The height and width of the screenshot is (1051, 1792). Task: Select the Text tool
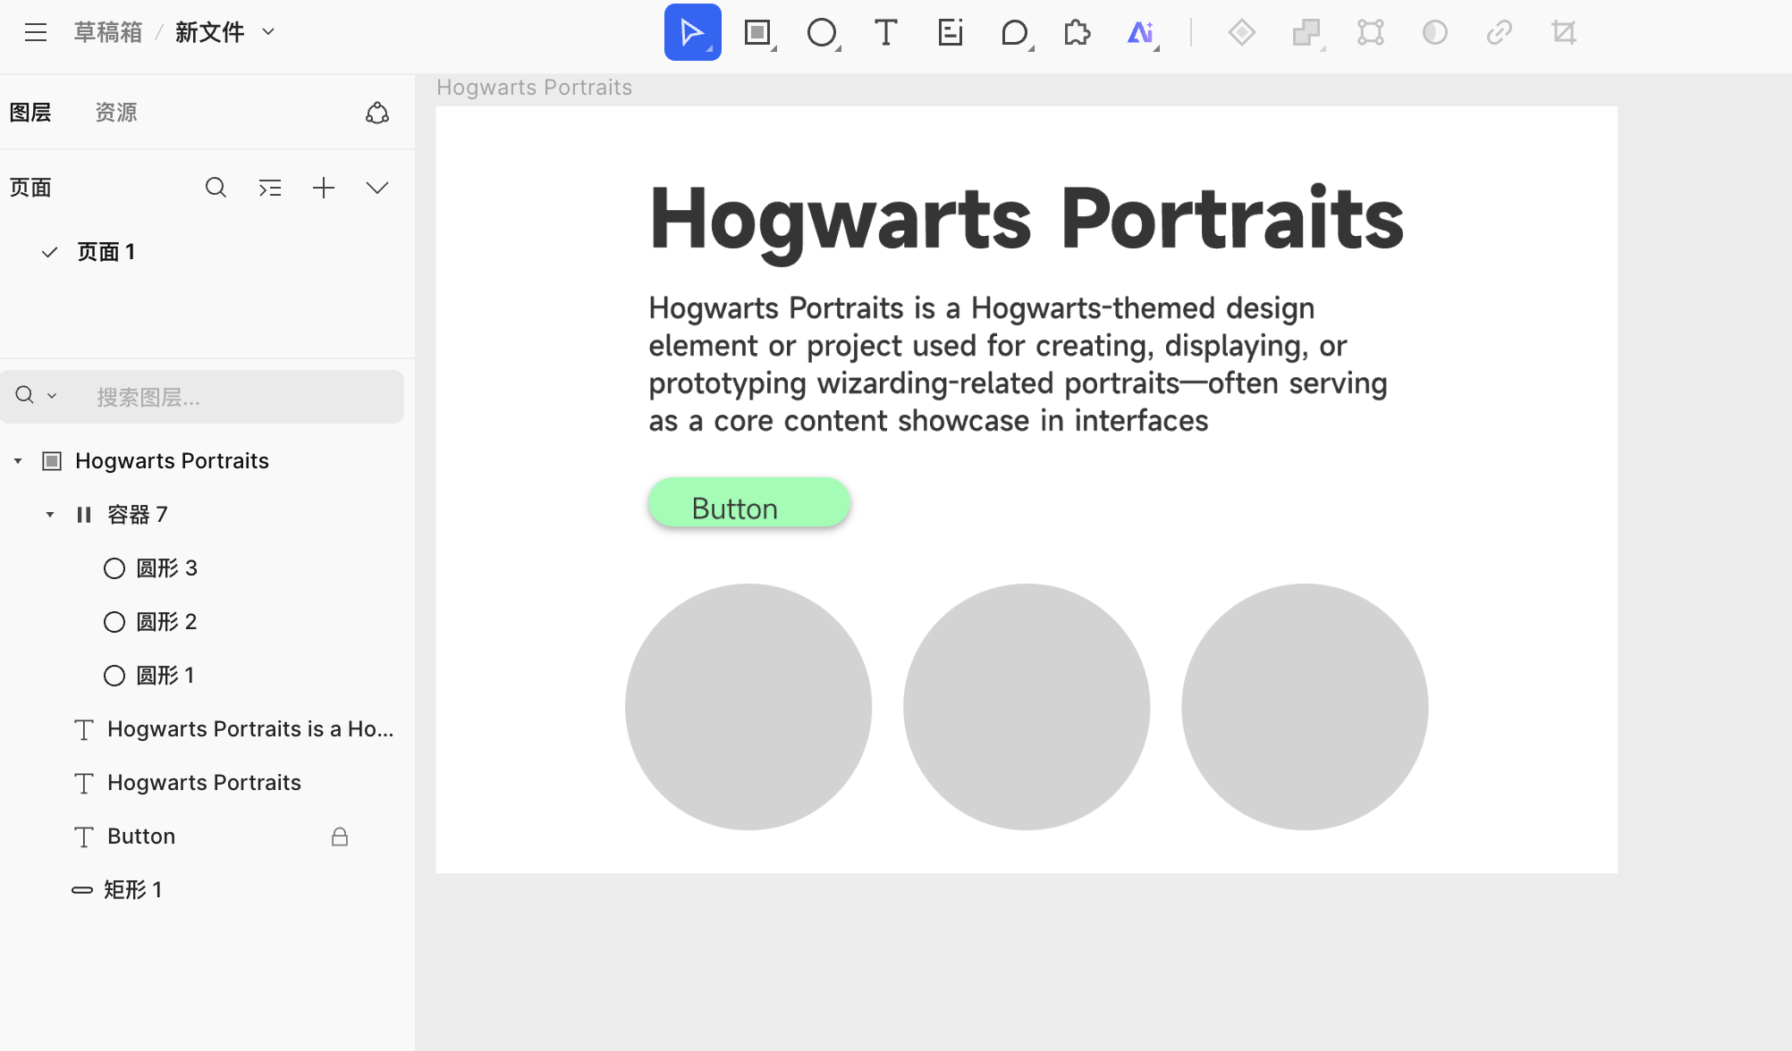point(885,33)
